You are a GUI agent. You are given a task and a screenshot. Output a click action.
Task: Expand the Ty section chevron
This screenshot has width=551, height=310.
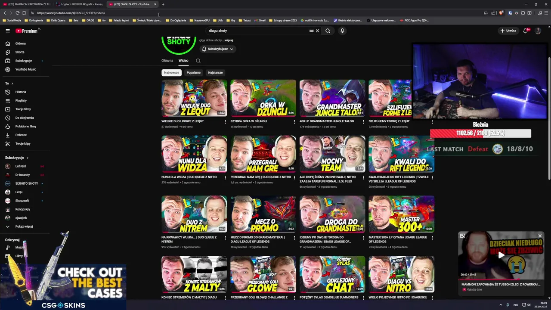pyautogui.click(x=12, y=84)
